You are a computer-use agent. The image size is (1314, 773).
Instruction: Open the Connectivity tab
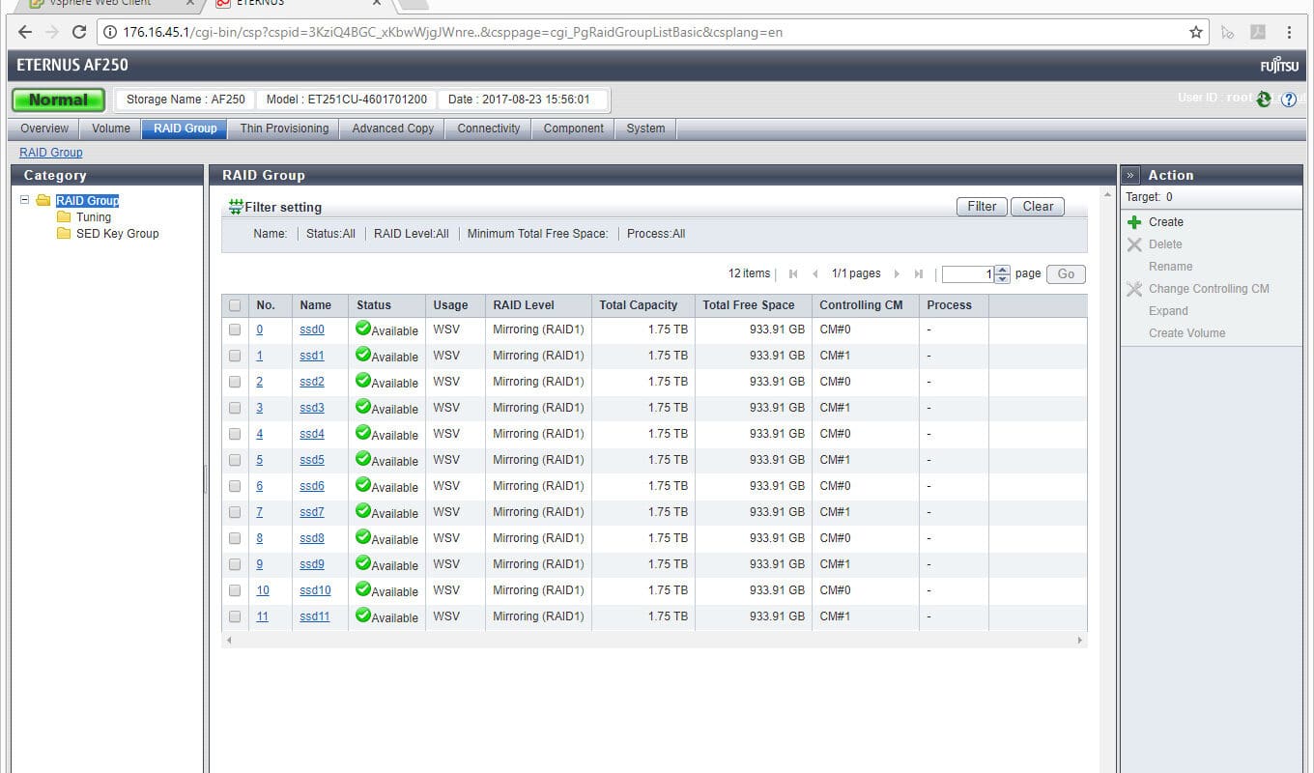coord(488,129)
